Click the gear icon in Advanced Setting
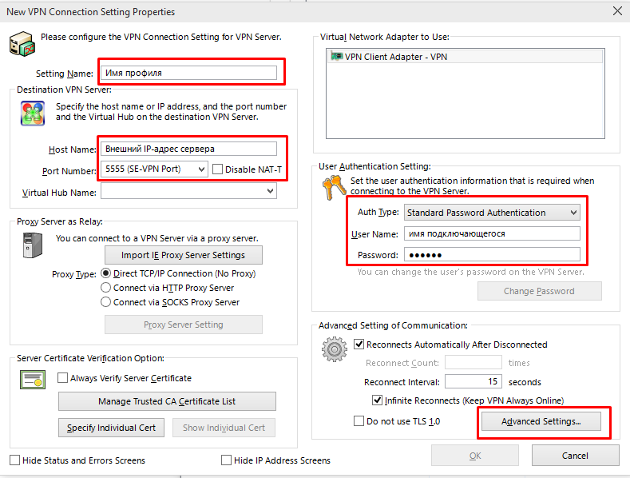The height and width of the screenshot is (478, 630). 333,350
